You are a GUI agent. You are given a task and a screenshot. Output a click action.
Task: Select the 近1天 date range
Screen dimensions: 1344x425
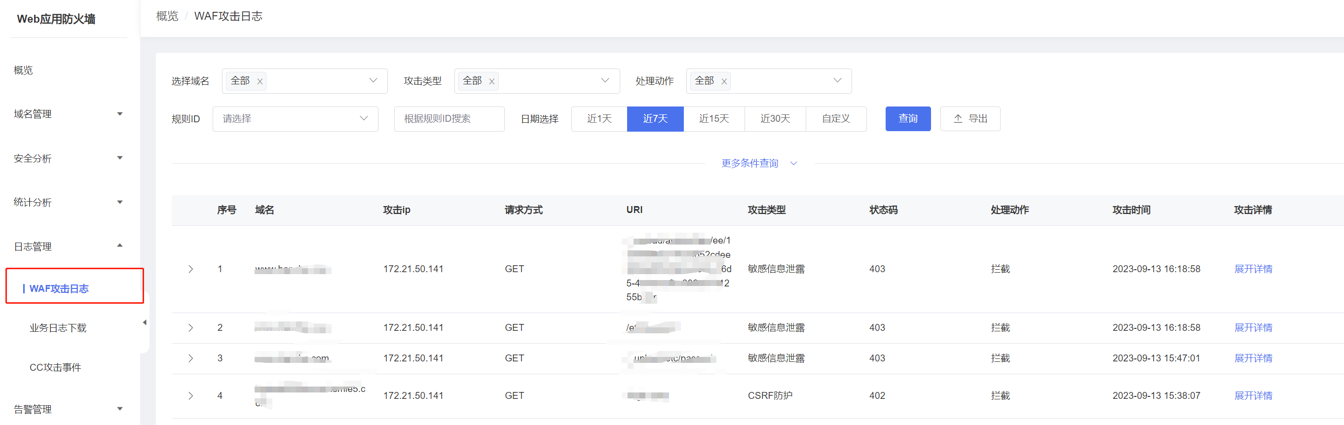599,119
